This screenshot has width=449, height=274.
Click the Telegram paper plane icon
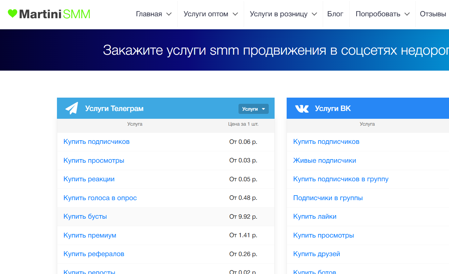[x=72, y=108]
